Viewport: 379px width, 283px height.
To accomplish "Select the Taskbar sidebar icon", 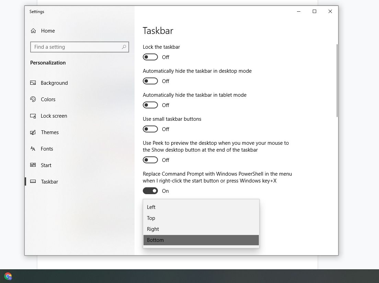I will 33,181.
